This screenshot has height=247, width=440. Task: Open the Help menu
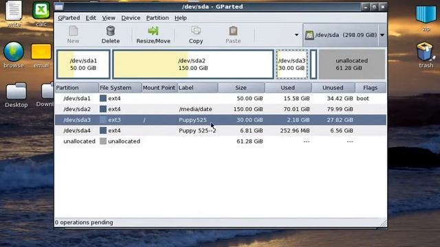tap(180, 18)
